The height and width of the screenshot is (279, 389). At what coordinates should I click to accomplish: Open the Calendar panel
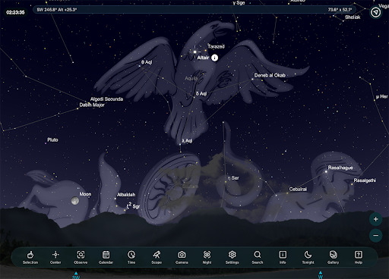pyautogui.click(x=106, y=257)
